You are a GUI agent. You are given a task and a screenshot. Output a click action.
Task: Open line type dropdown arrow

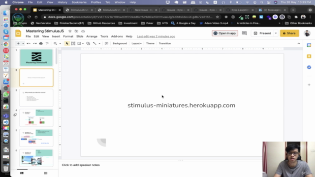pos(99,44)
